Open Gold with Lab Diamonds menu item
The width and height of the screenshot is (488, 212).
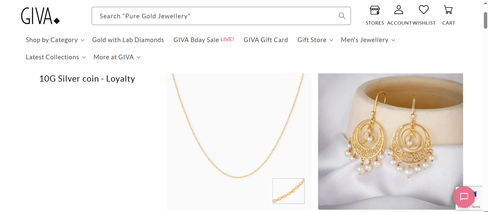coord(128,40)
